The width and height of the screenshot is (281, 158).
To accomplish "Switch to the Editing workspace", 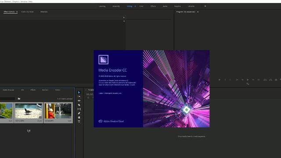I will point(130,6).
